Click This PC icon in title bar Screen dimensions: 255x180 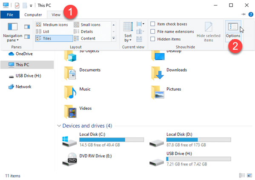[x=6, y=5]
